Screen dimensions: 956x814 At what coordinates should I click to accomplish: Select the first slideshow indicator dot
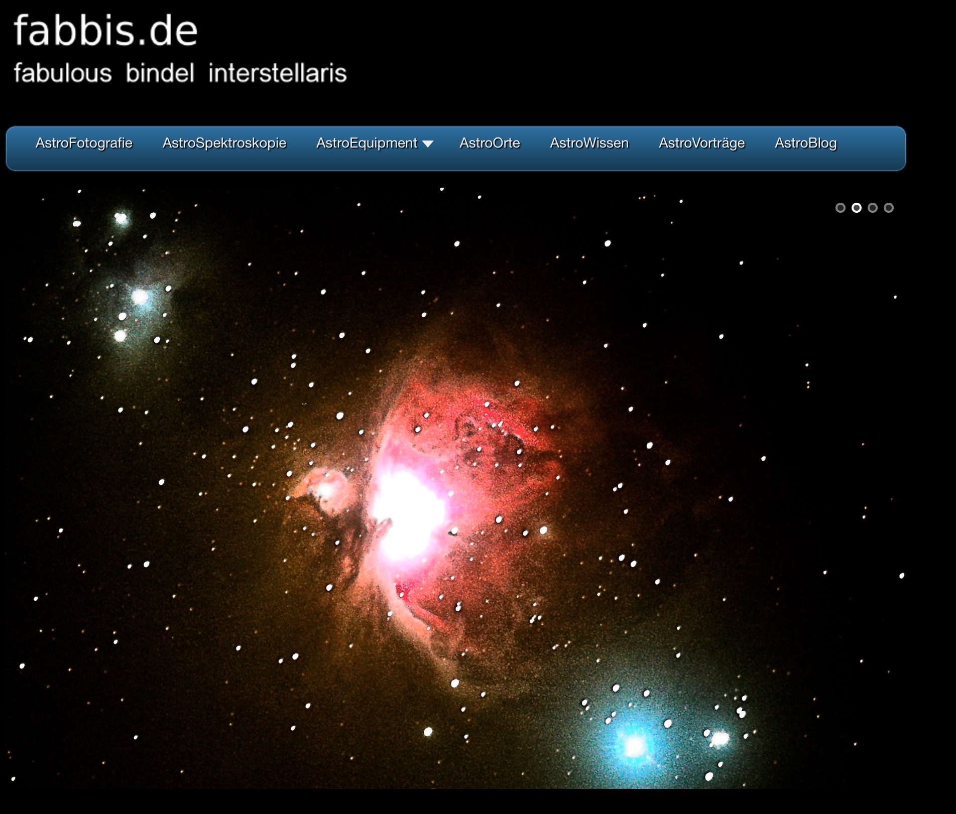click(x=840, y=208)
